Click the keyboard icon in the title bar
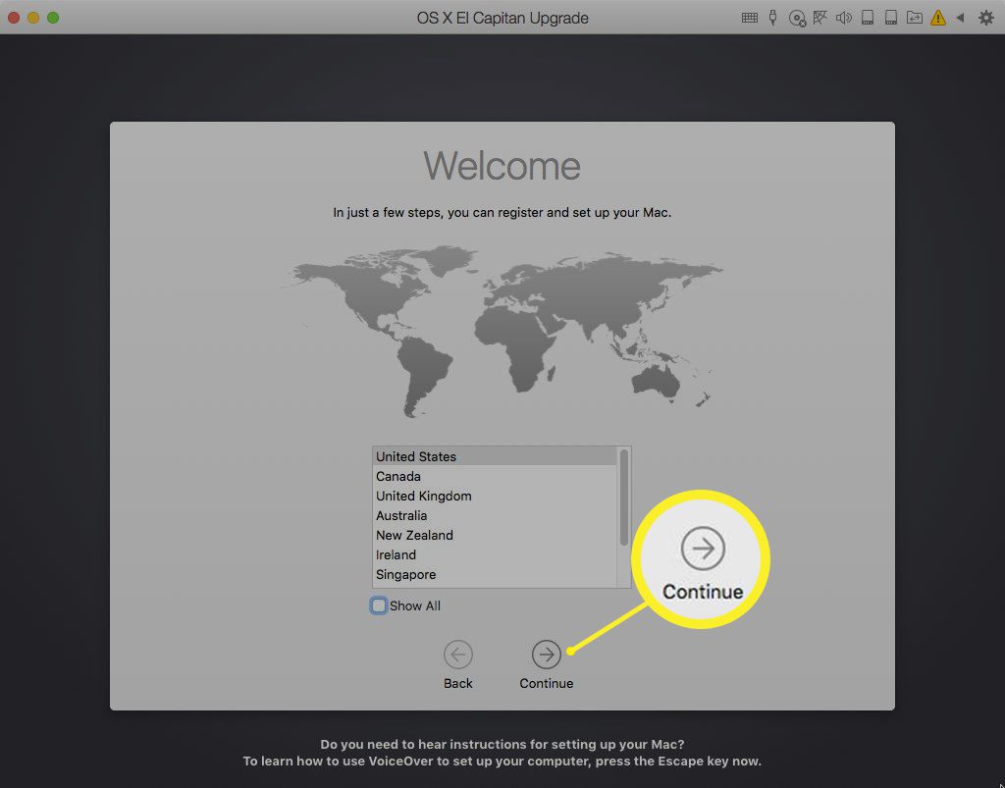Screen dimensions: 1005x788 [750, 18]
